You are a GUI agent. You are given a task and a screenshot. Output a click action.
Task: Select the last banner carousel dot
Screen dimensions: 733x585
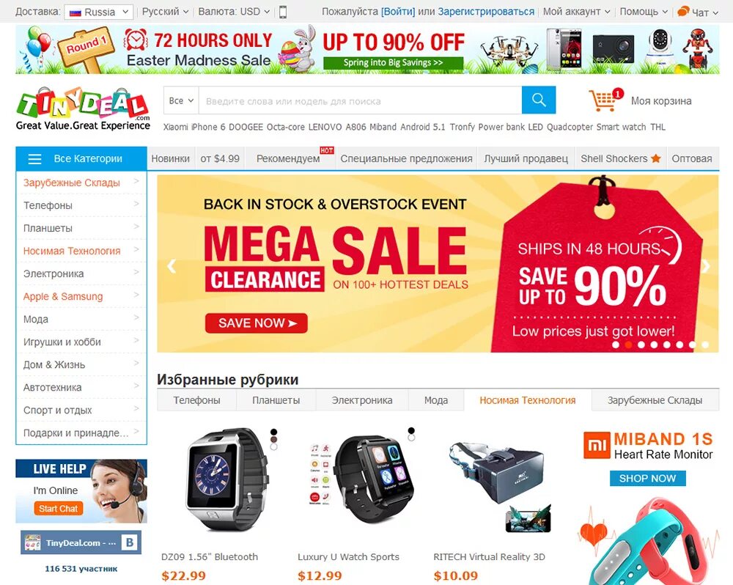point(705,345)
